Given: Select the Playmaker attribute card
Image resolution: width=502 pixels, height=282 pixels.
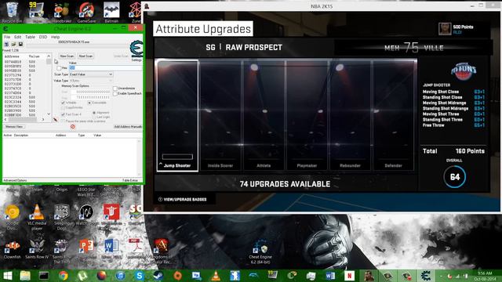Looking at the screenshot, I should tap(307, 115).
